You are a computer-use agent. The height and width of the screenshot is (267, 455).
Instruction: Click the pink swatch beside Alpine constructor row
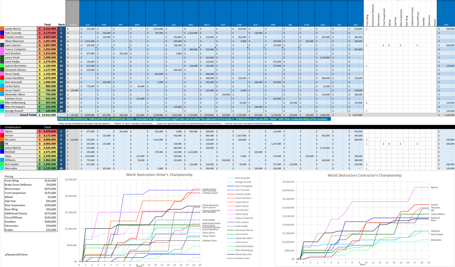tap(2, 131)
